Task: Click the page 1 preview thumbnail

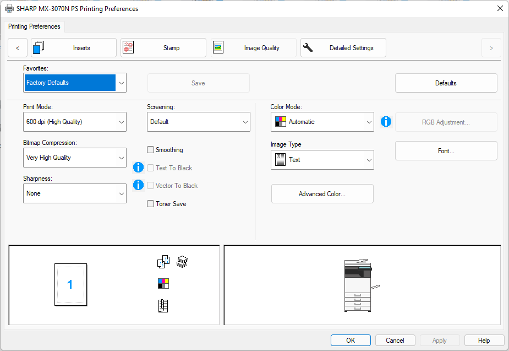Action: click(70, 284)
